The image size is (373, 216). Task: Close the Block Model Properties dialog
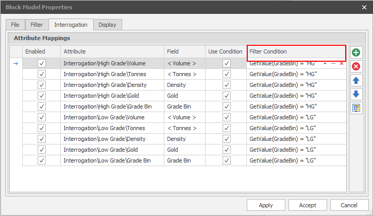pyautogui.click(x=364, y=7)
